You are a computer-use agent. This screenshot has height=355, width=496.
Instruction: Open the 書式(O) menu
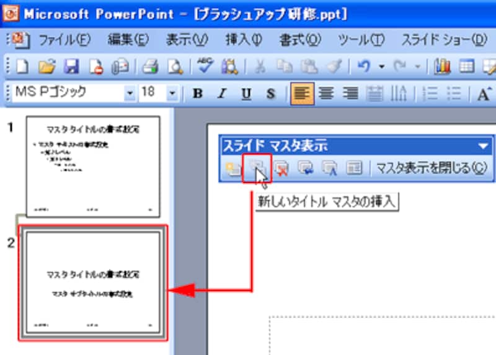(x=300, y=40)
